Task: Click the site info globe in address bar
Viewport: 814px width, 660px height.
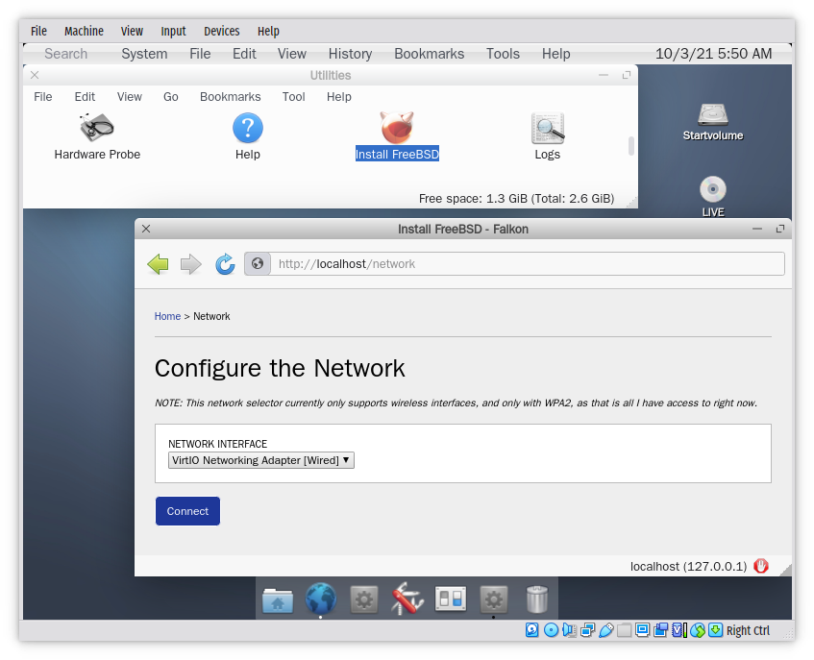Action: (258, 264)
